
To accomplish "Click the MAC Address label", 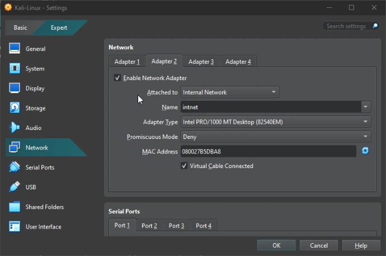I will pos(160,152).
